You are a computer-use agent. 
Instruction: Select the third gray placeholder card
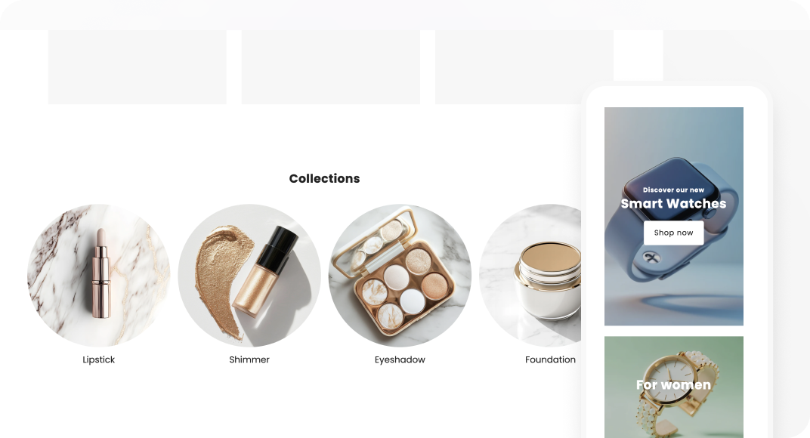[x=524, y=67]
